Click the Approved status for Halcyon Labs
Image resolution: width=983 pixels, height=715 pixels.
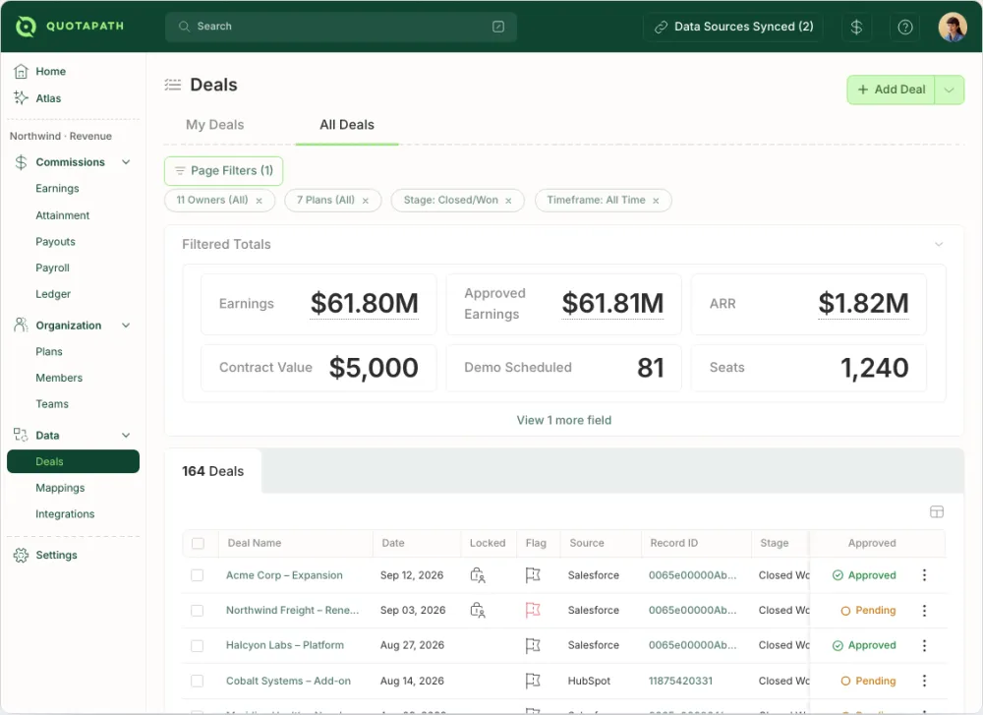point(864,645)
